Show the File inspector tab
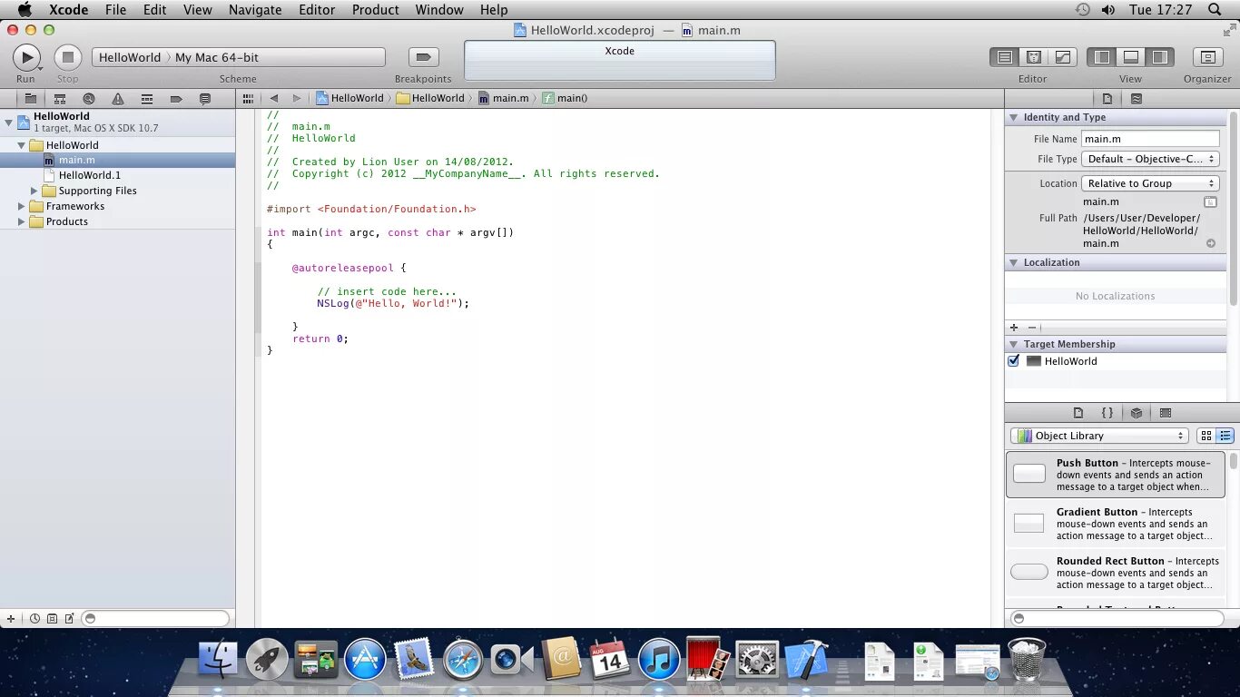The image size is (1240, 697). 1107,98
